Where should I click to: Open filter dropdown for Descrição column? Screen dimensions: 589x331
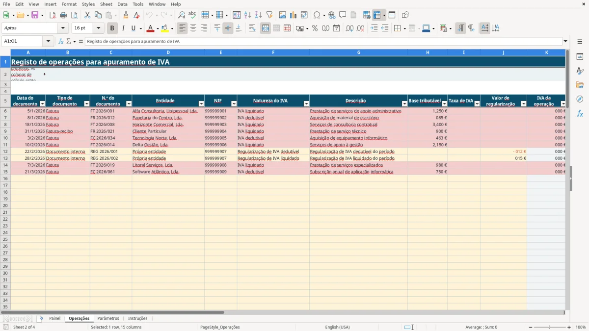404,104
